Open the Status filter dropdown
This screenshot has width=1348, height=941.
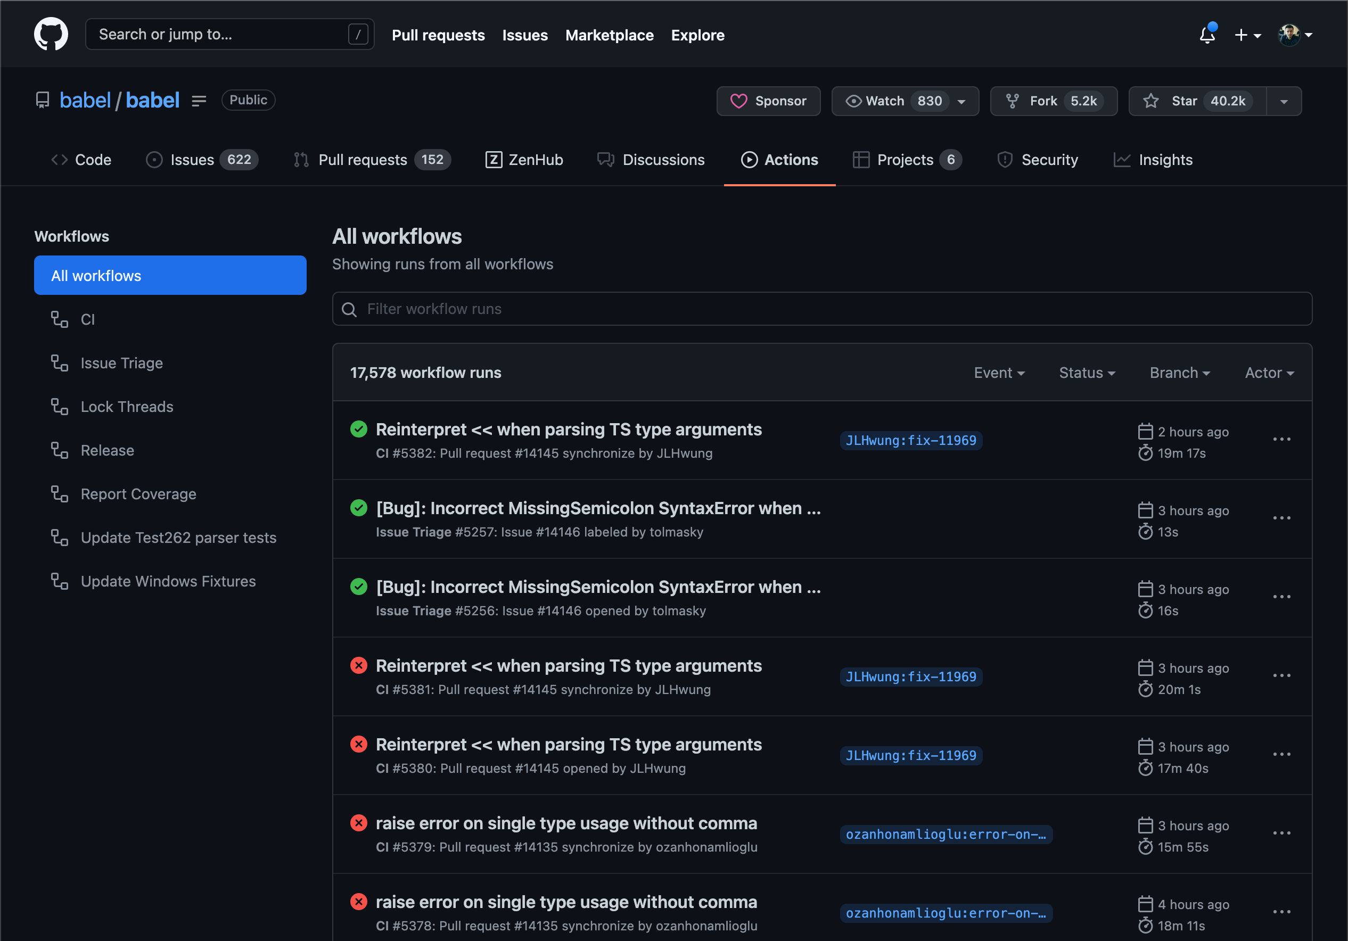pyautogui.click(x=1087, y=373)
